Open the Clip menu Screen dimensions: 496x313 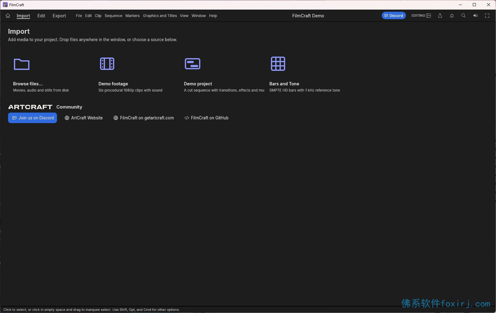click(x=98, y=16)
